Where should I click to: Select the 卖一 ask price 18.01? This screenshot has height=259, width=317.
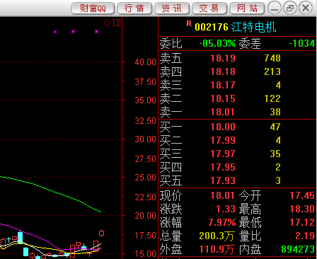click(223, 112)
